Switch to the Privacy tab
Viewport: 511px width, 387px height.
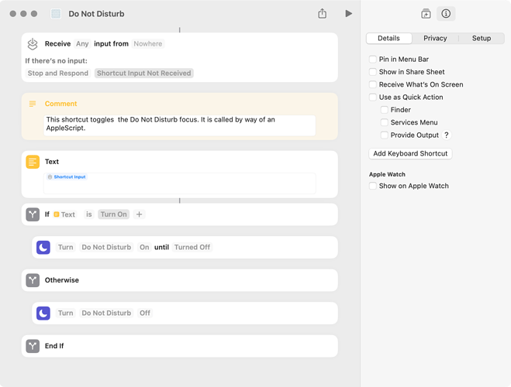(435, 38)
